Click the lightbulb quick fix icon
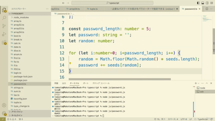215x121 pixels. (70, 63)
